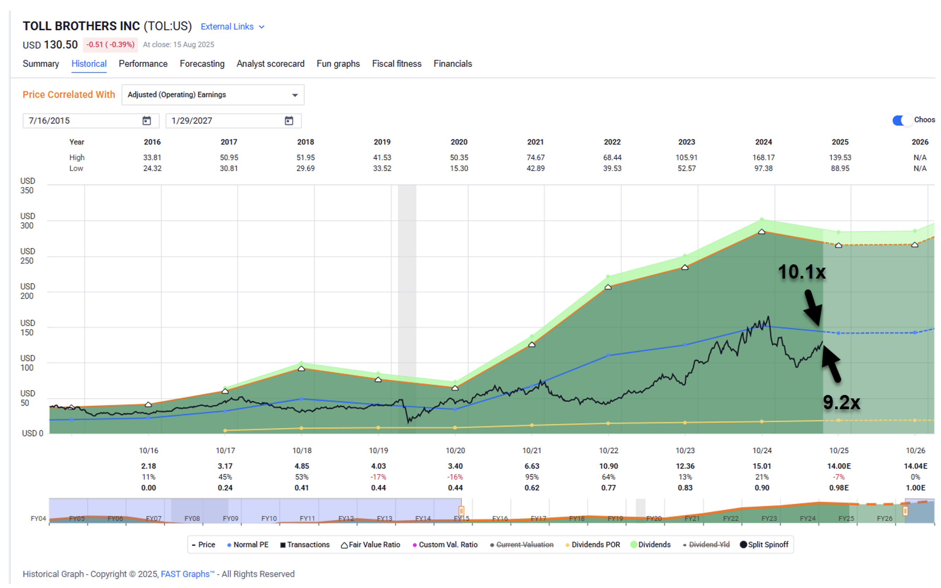The height and width of the screenshot is (588, 941).
Task: Click FY08 in the timeline navigator
Action: pyautogui.click(x=192, y=519)
